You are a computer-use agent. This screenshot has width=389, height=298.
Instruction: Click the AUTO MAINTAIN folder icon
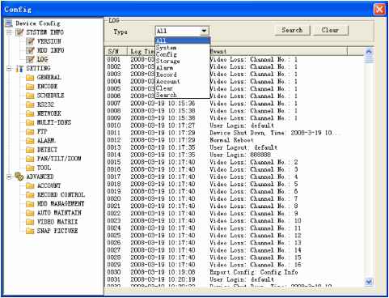(30, 213)
